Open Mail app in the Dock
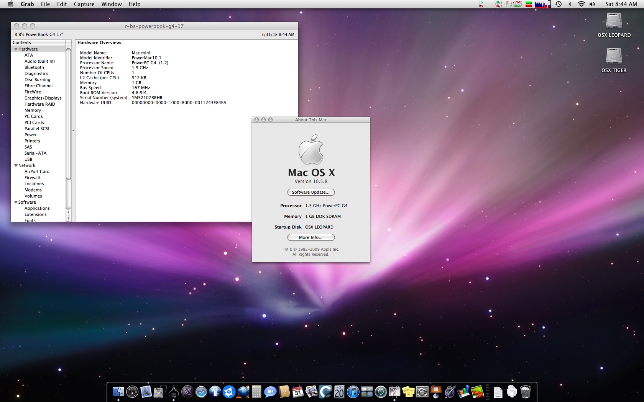 (146, 392)
